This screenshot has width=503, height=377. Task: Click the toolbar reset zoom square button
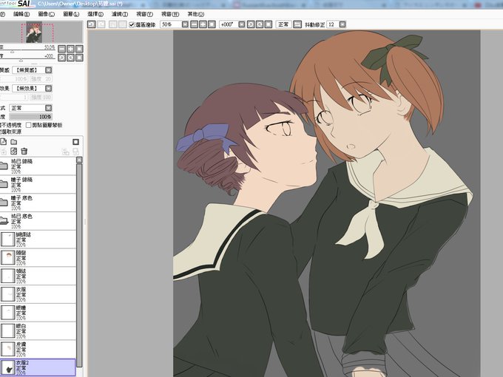212,24
